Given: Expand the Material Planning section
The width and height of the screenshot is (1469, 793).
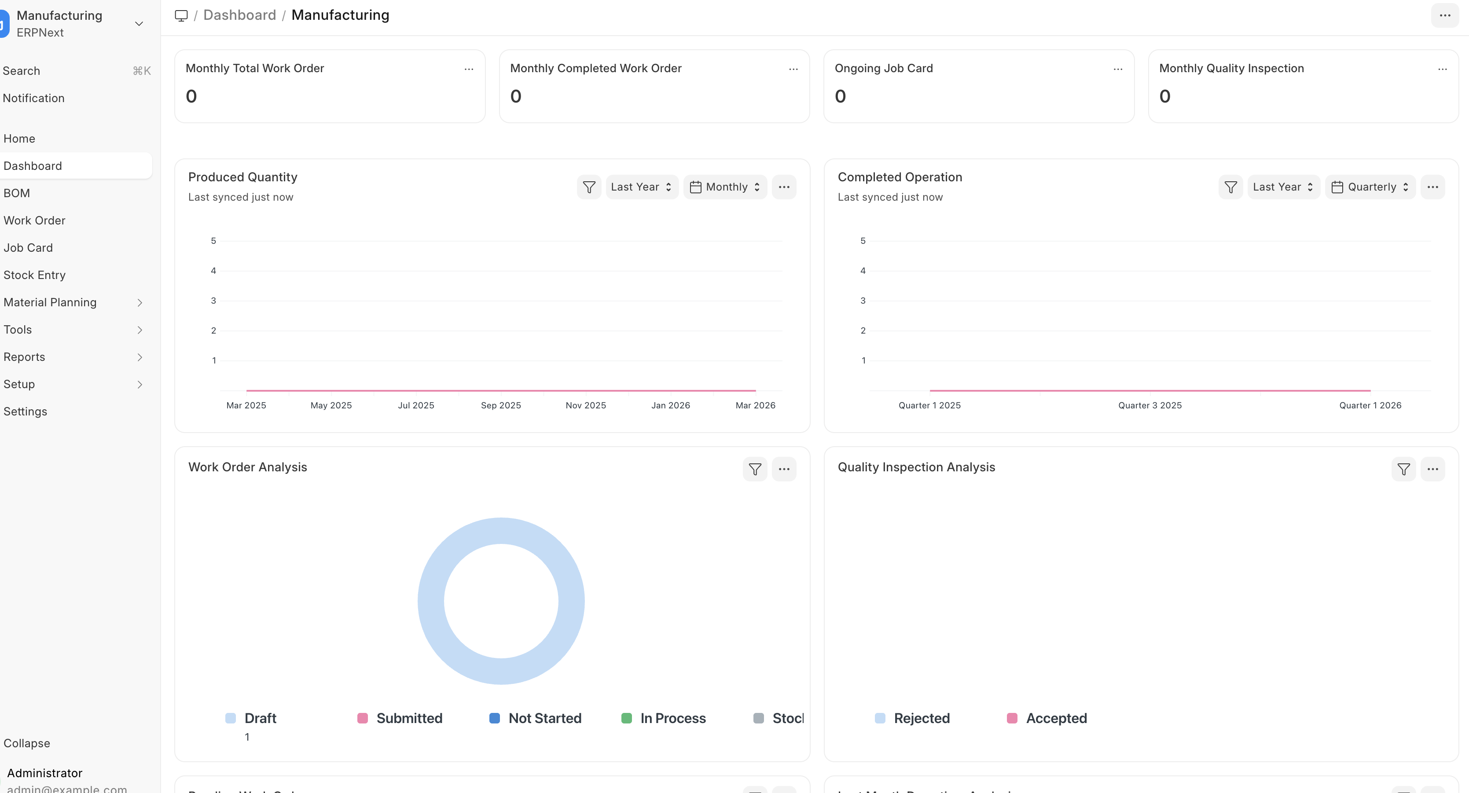Looking at the screenshot, I should tap(140, 302).
